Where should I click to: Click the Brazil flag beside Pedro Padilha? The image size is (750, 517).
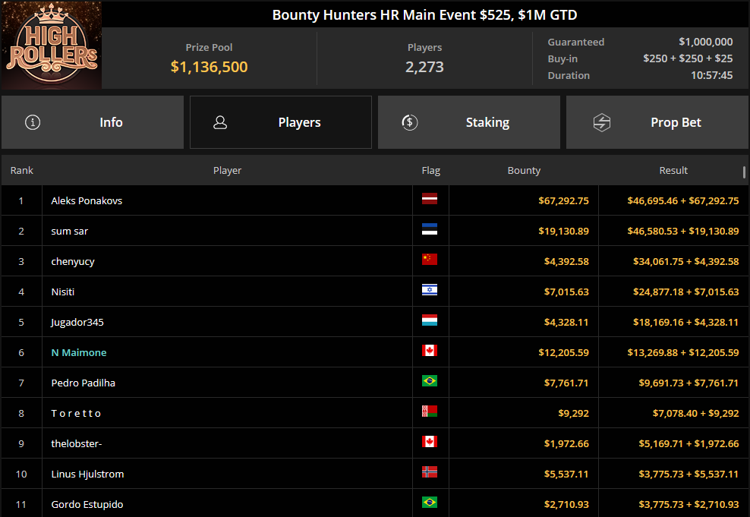[x=430, y=383]
